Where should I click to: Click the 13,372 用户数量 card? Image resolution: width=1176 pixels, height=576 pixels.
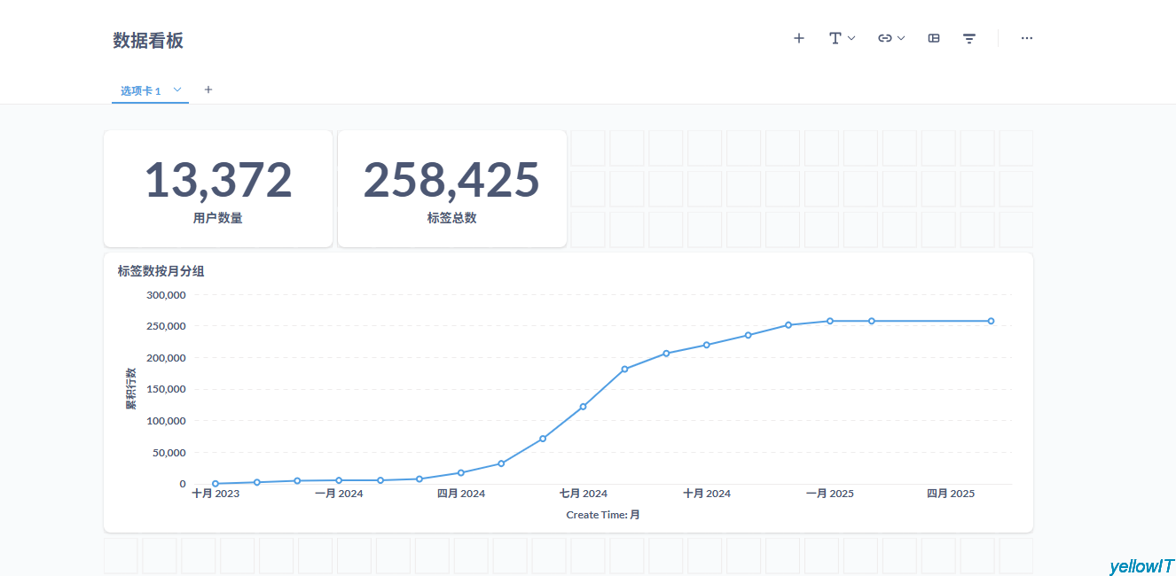[x=218, y=189]
